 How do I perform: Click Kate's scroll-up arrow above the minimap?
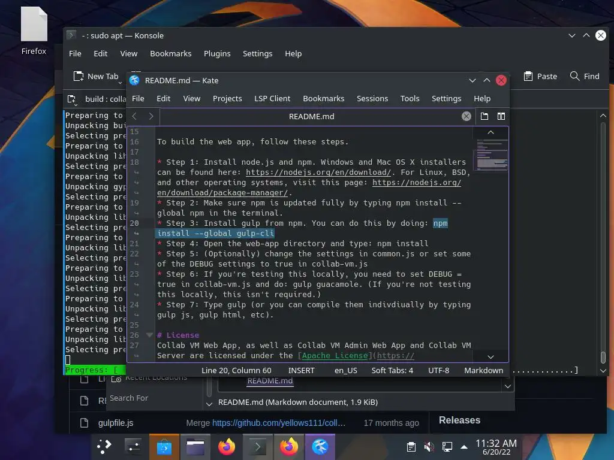490,132
